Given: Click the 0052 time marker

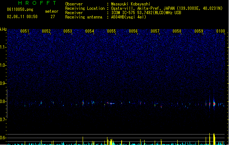Looking at the screenshot, I should 46,31.
